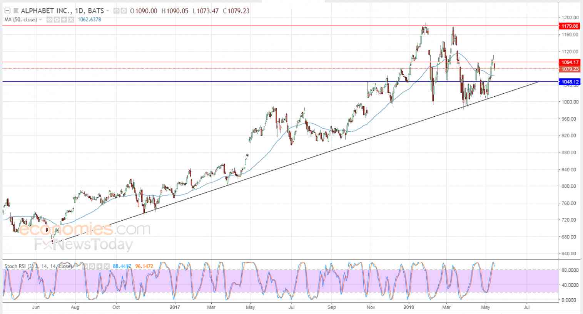Select the 1079.23 current price label
Viewport: 583px width, 314px height.
click(570, 69)
